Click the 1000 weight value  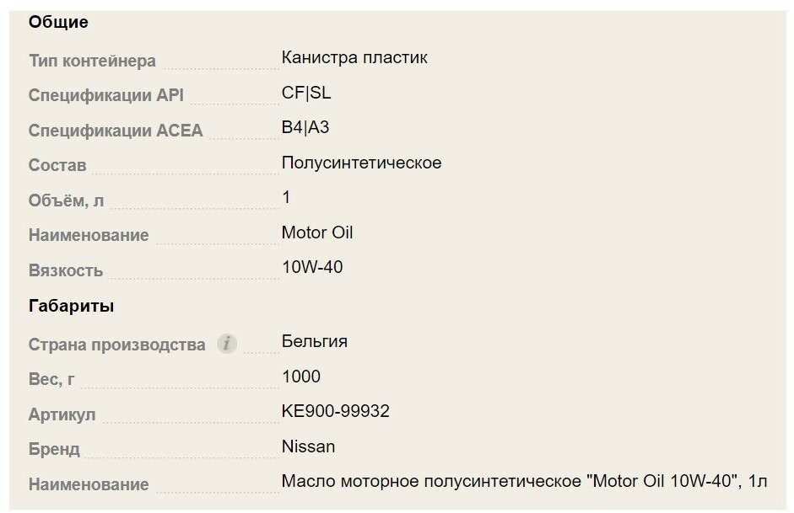[301, 377]
